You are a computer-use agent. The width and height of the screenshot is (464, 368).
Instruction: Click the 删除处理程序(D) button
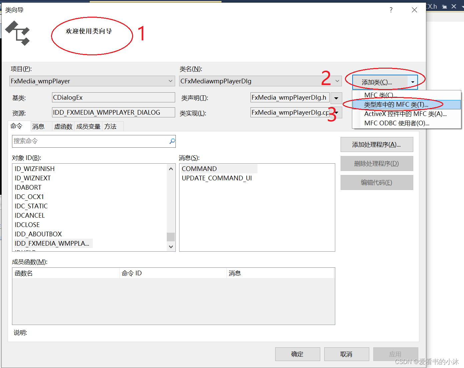click(377, 163)
